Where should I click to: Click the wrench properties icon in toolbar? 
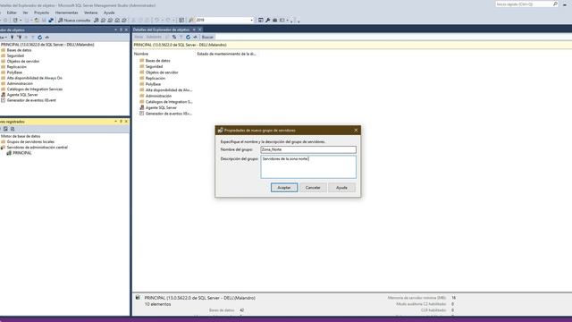coord(268,20)
